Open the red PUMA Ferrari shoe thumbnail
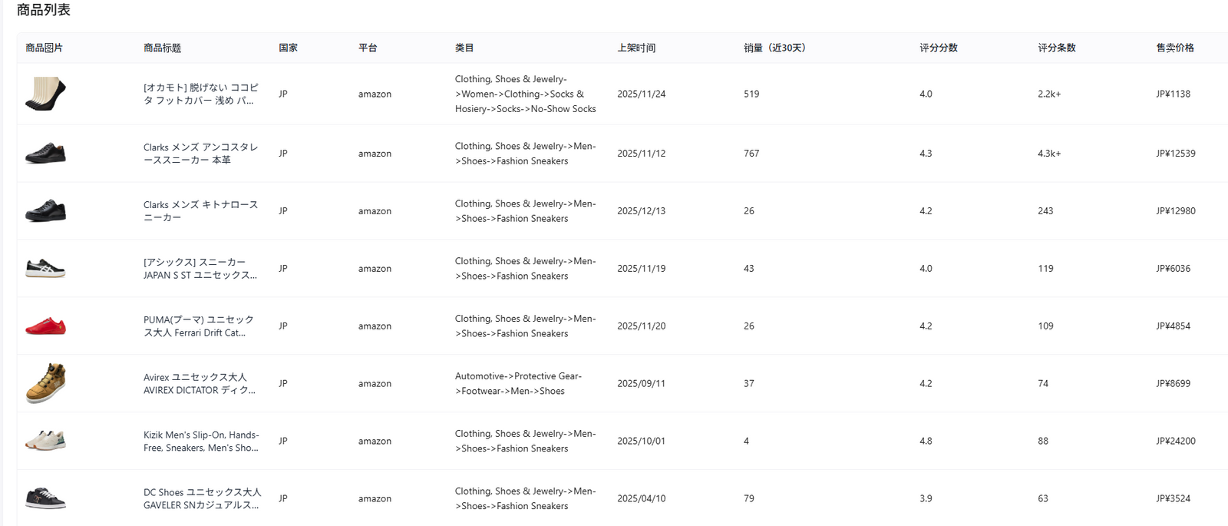 [x=45, y=326]
